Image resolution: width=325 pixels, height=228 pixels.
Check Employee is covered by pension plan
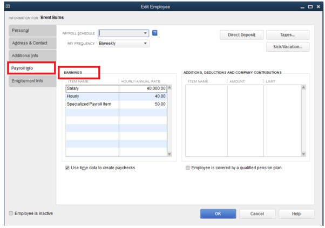click(187, 168)
